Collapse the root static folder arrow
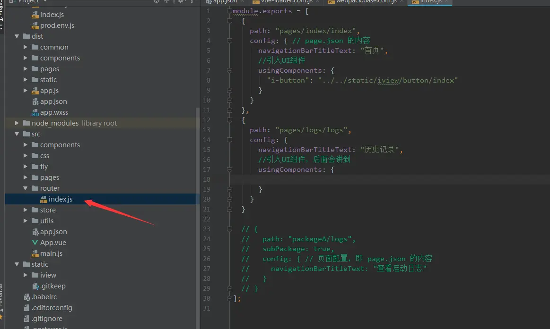Image resolution: width=550 pixels, height=329 pixels. coord(17,264)
